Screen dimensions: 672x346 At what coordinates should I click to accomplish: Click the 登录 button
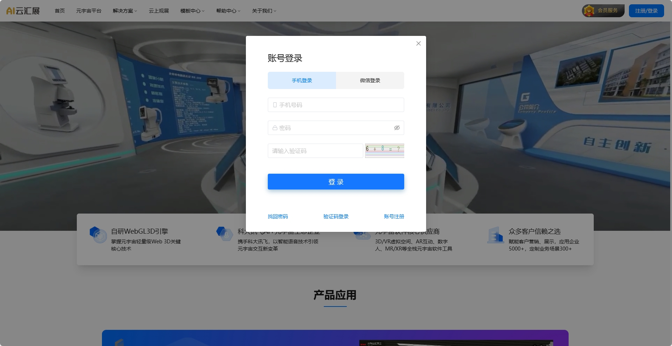(x=336, y=181)
